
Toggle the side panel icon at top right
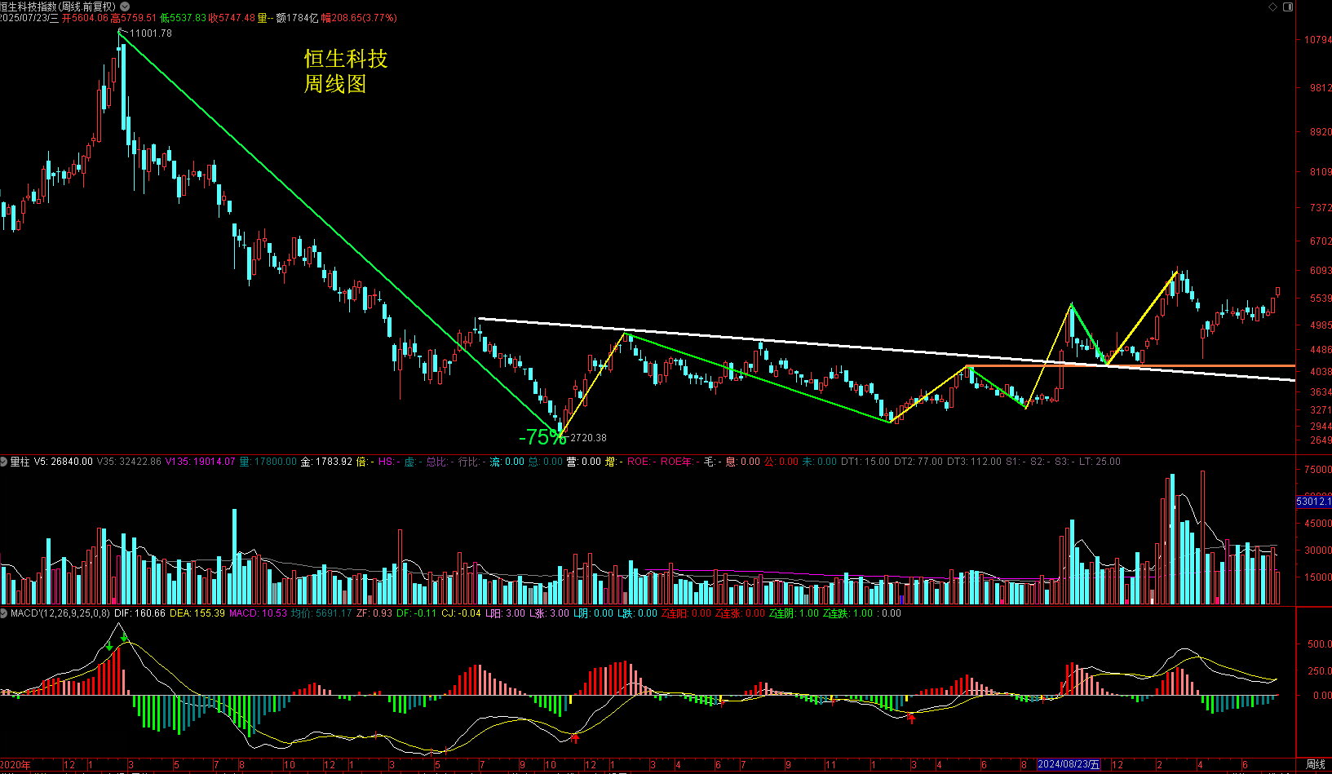point(1288,7)
